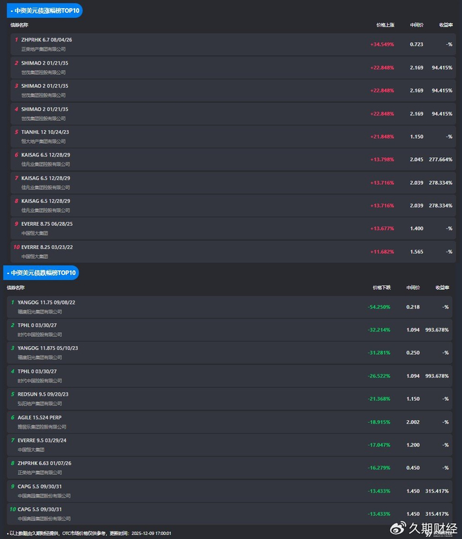Click the +34.549% price gain value

382,44
